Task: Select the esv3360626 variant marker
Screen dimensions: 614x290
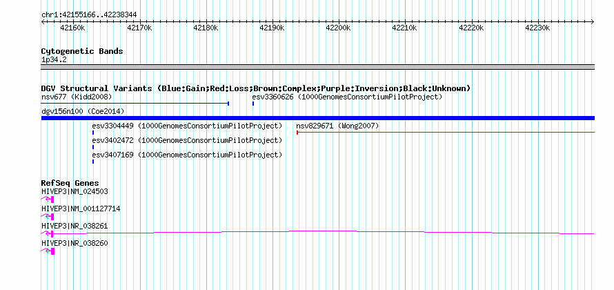Action: click(x=253, y=104)
